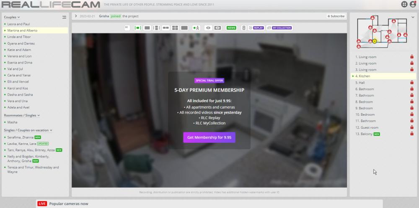Click the remote control icon in toolbar
The height and width of the screenshot is (208, 419).
tap(244, 28)
